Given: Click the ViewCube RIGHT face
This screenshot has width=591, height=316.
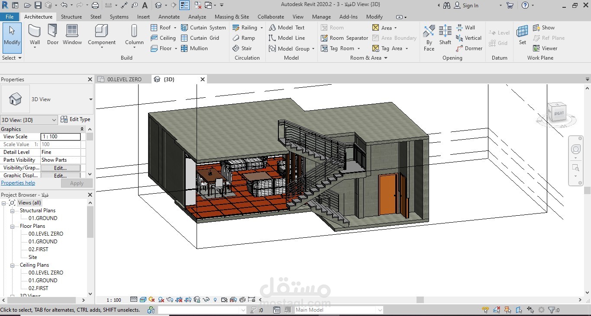Looking at the screenshot, I should point(558,113).
